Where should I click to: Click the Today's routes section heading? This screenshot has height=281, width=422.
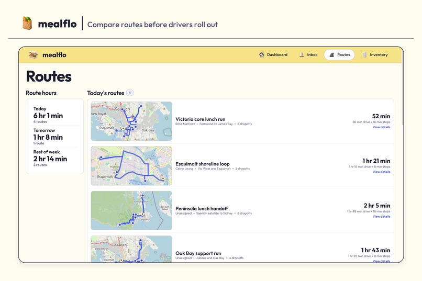pyautogui.click(x=106, y=93)
